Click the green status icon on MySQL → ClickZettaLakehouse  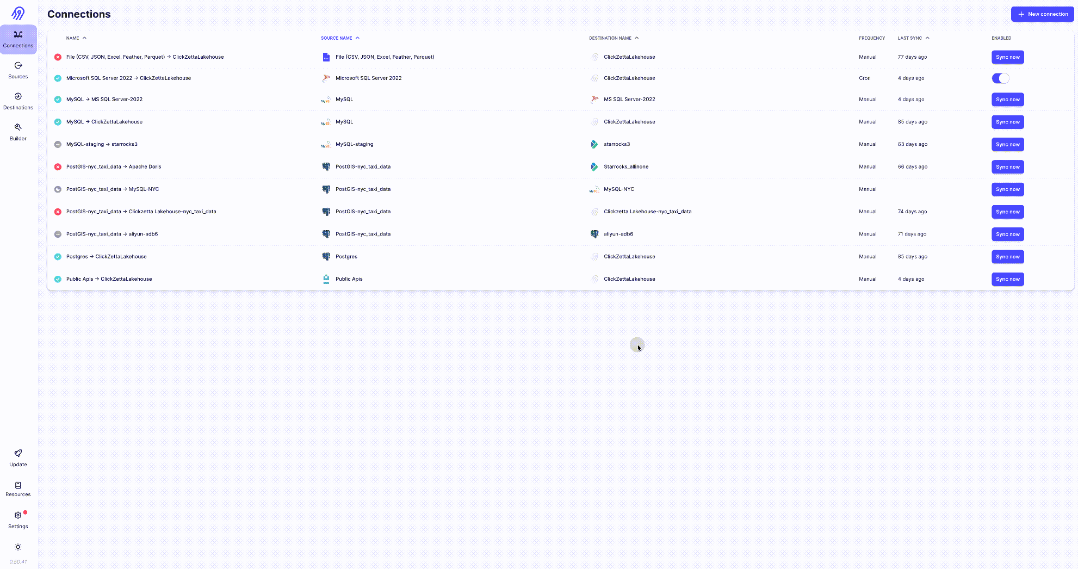[58, 121]
